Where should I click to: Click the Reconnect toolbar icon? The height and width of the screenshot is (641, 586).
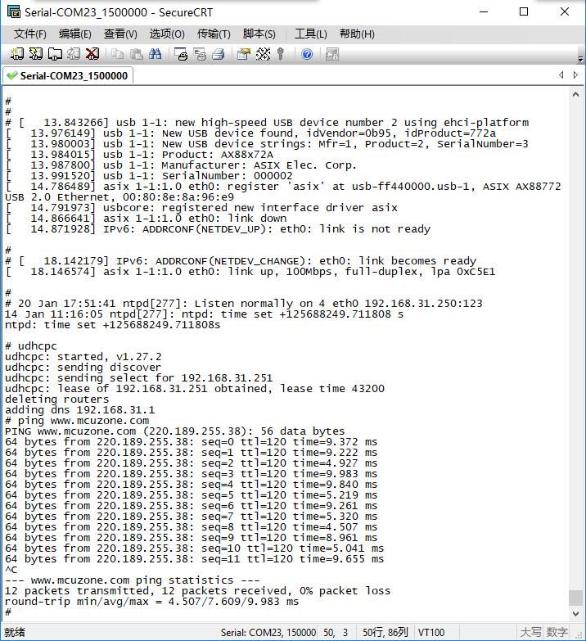pyautogui.click(x=74, y=54)
